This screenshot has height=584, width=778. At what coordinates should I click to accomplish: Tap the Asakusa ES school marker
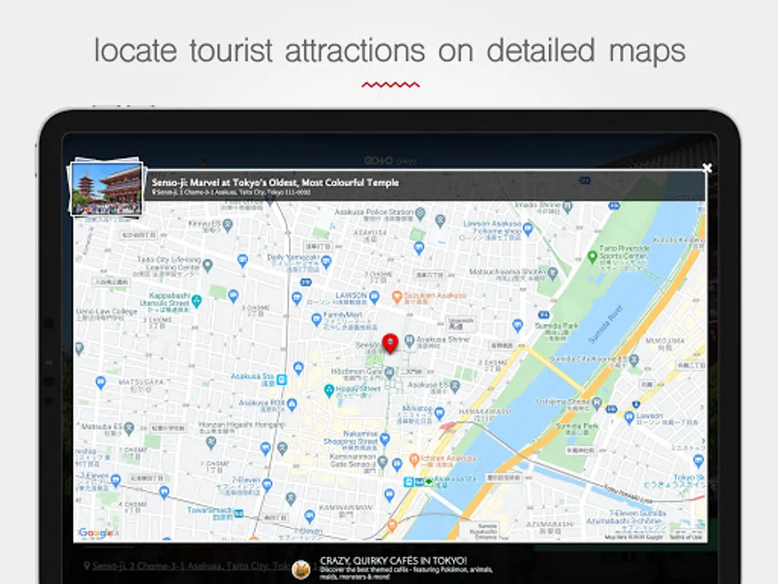(455, 387)
